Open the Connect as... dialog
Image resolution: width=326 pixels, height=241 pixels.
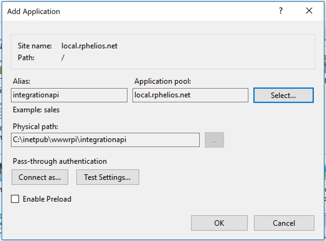point(40,177)
